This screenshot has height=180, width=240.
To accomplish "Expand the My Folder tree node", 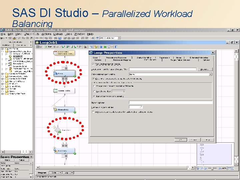I will [2, 49].
